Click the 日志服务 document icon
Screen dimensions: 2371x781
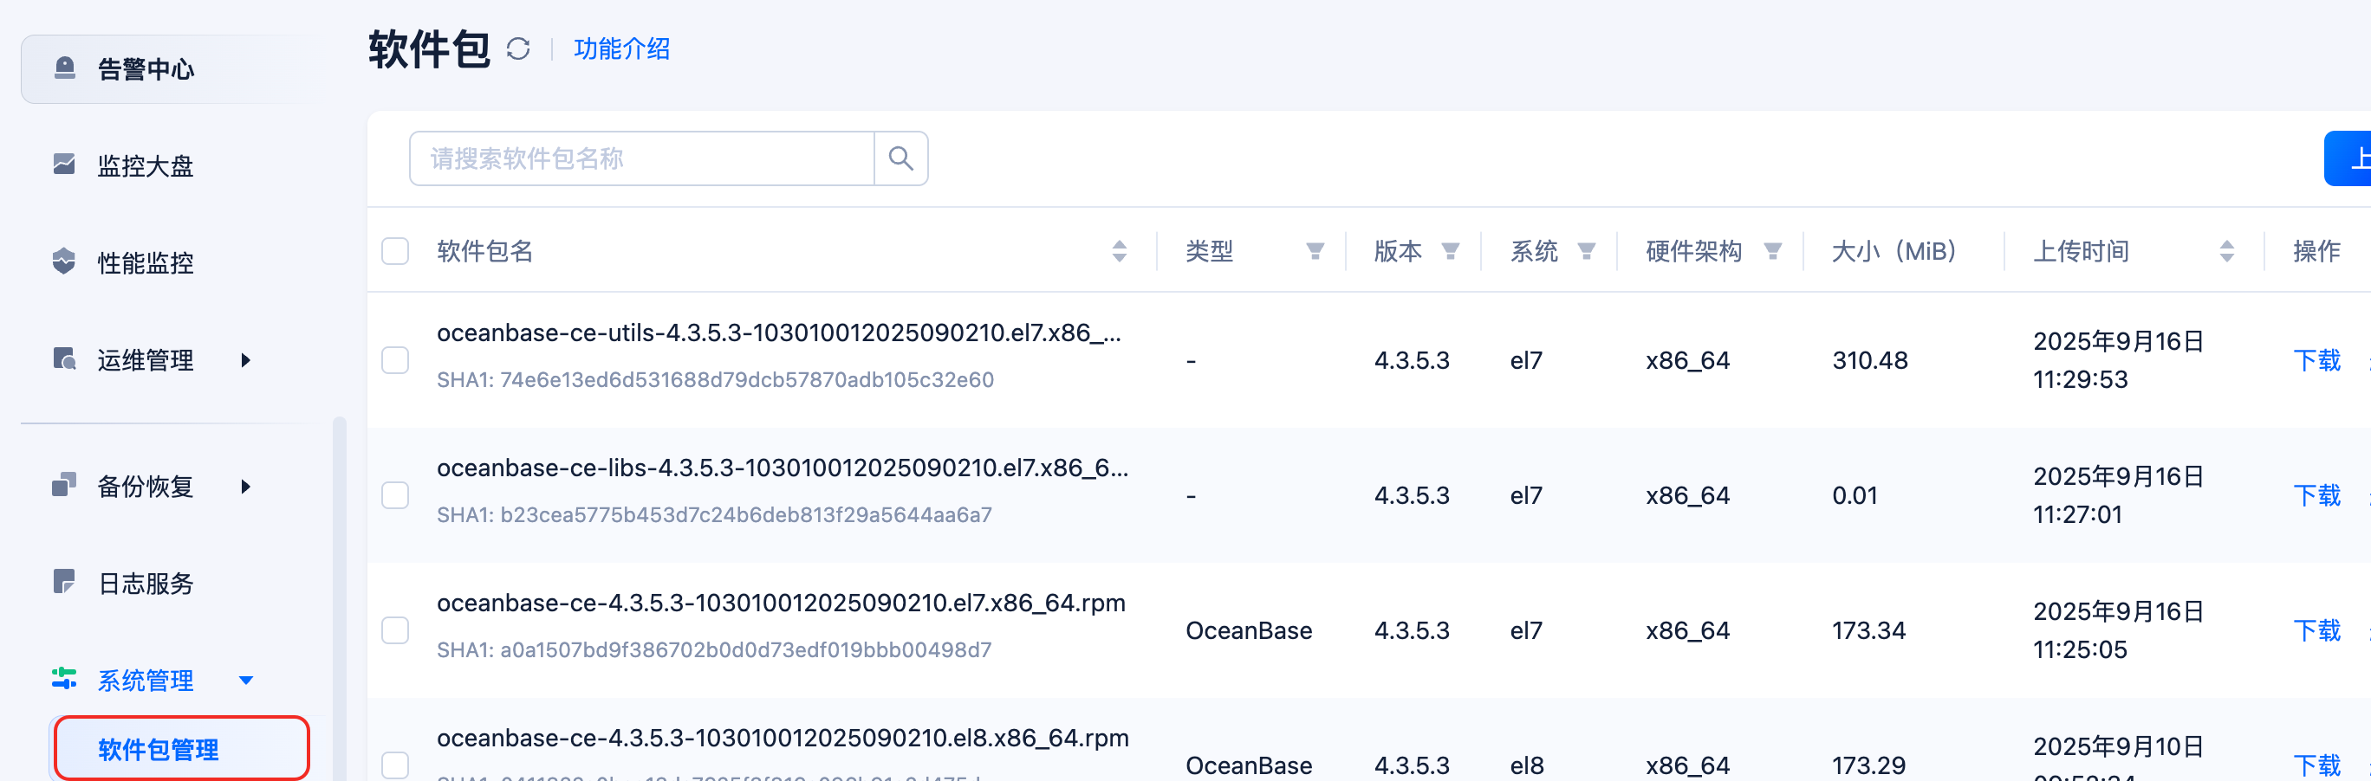point(64,581)
